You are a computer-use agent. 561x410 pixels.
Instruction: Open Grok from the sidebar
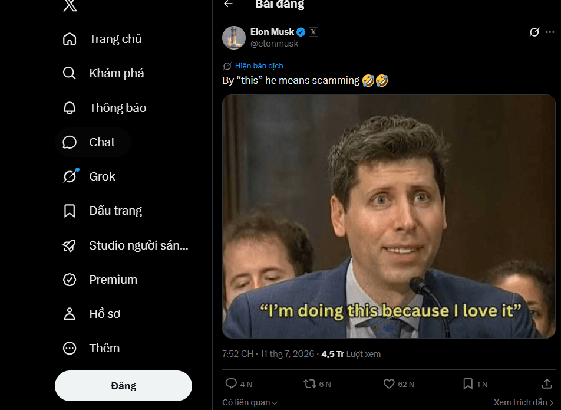click(x=89, y=176)
